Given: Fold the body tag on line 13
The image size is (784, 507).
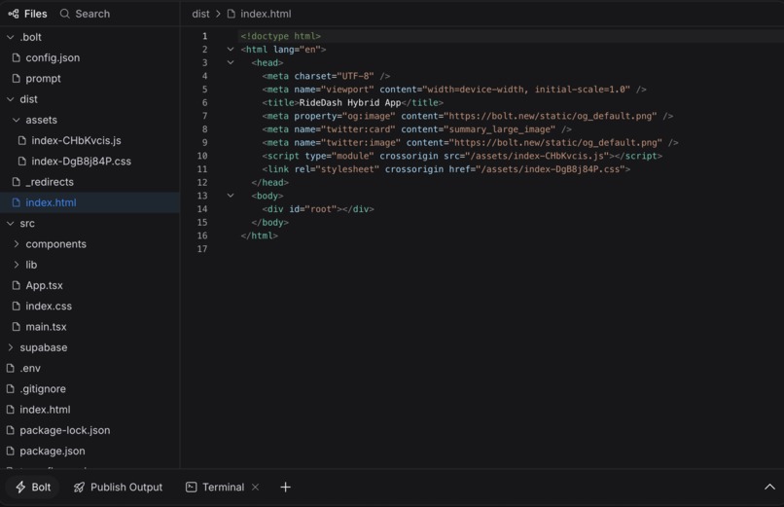Looking at the screenshot, I should (x=231, y=196).
